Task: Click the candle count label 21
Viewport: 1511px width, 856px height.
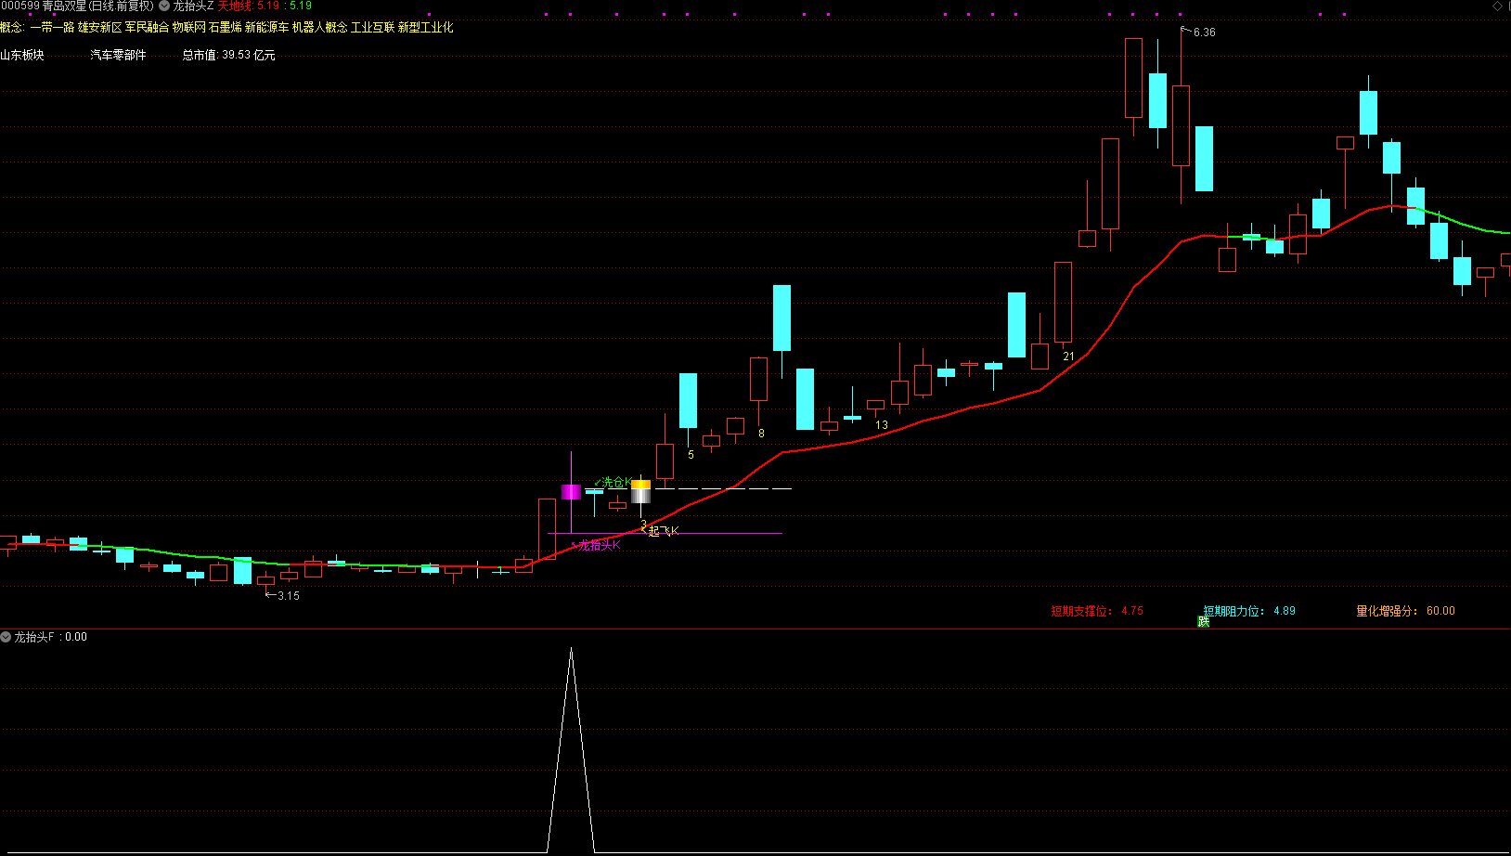Action: [x=1068, y=357]
